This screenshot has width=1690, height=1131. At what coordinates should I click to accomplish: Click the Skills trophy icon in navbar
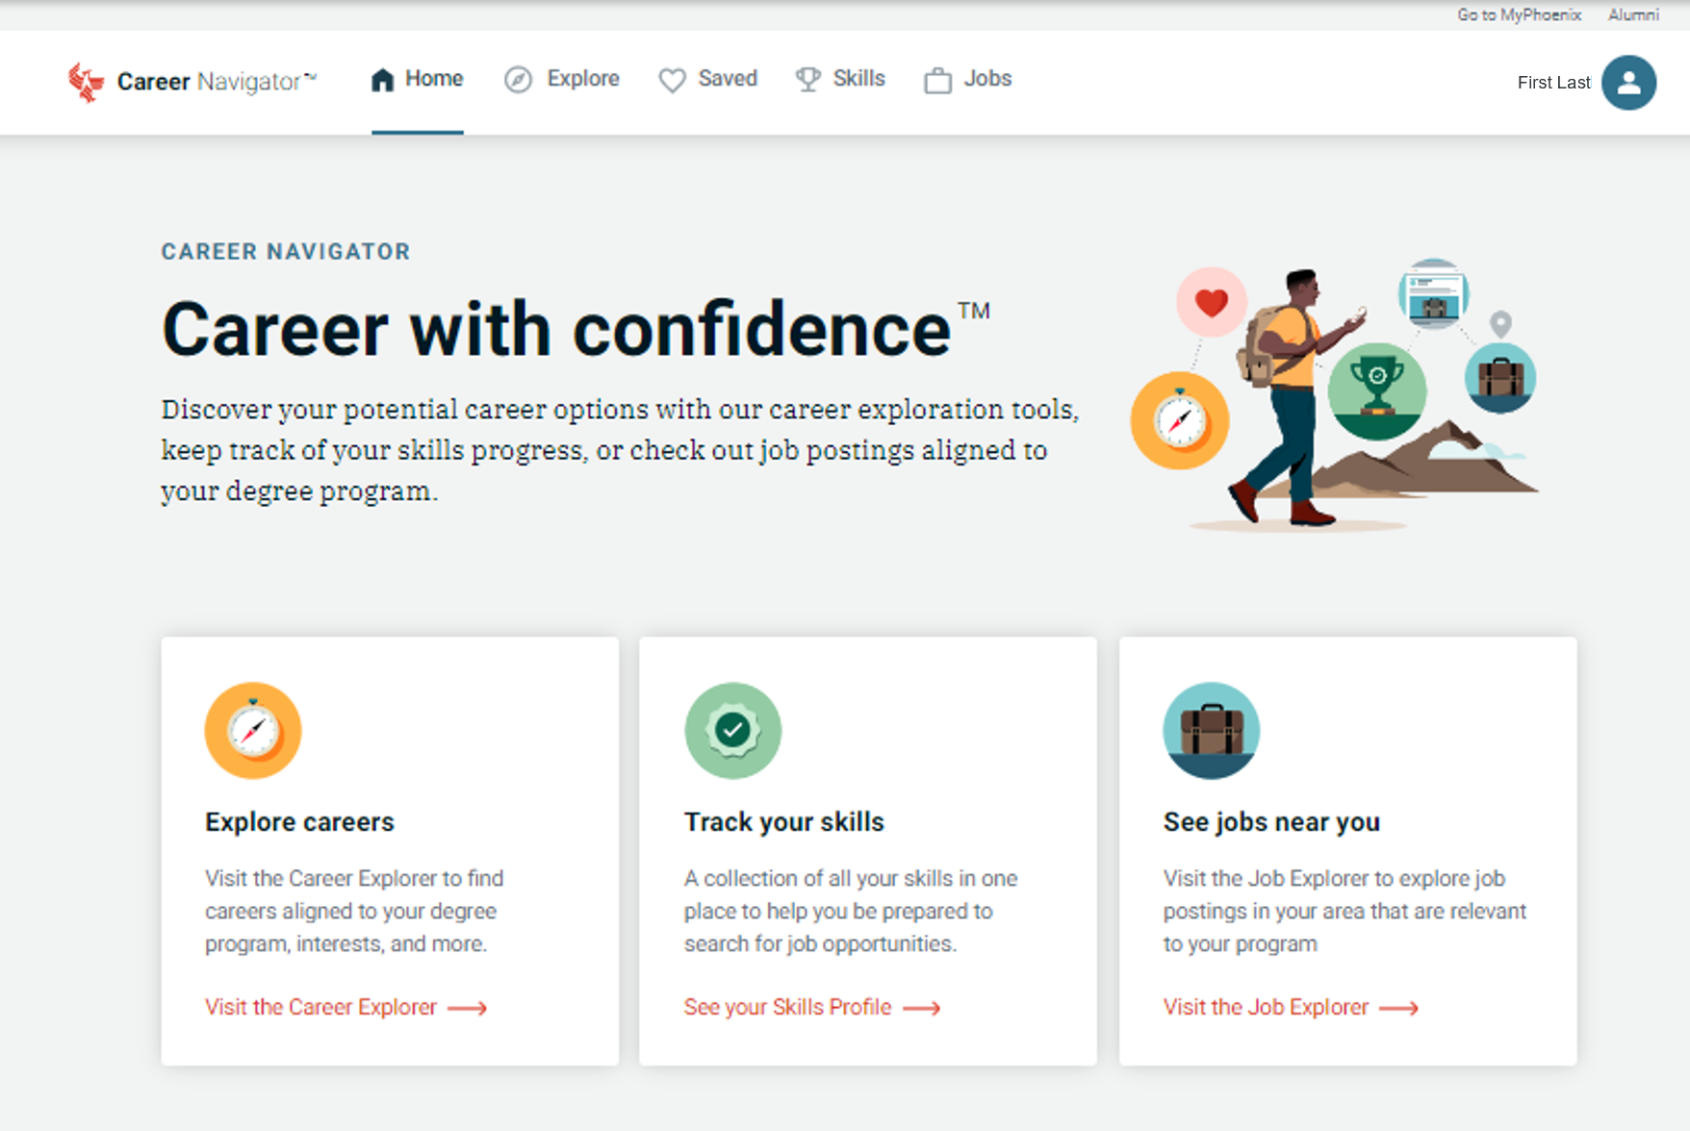tap(808, 80)
